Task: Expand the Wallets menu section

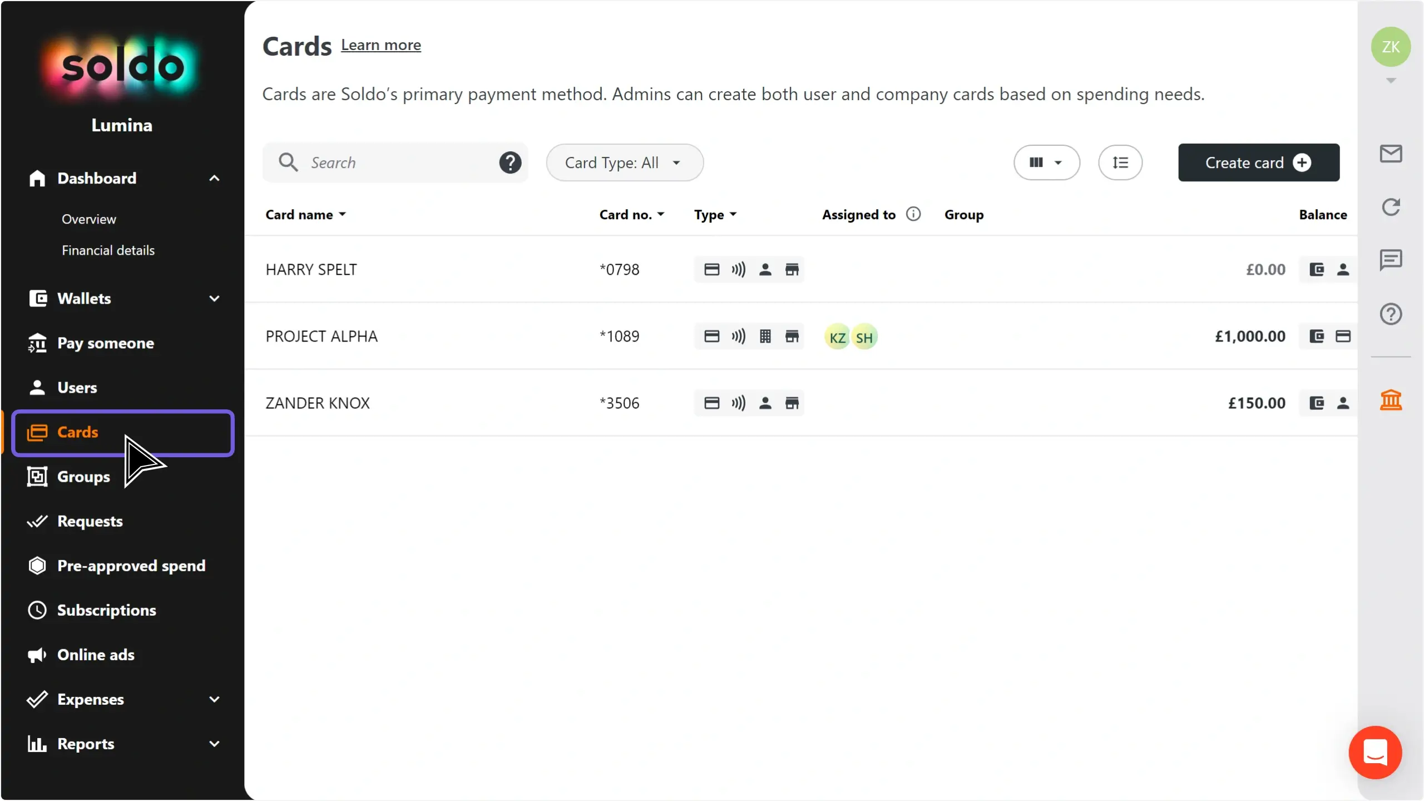Action: coord(214,299)
